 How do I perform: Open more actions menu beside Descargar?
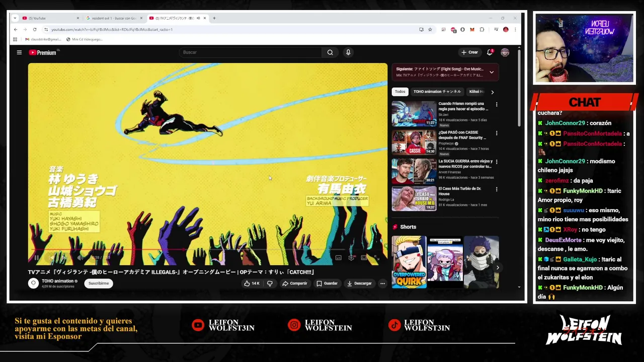coord(382,284)
